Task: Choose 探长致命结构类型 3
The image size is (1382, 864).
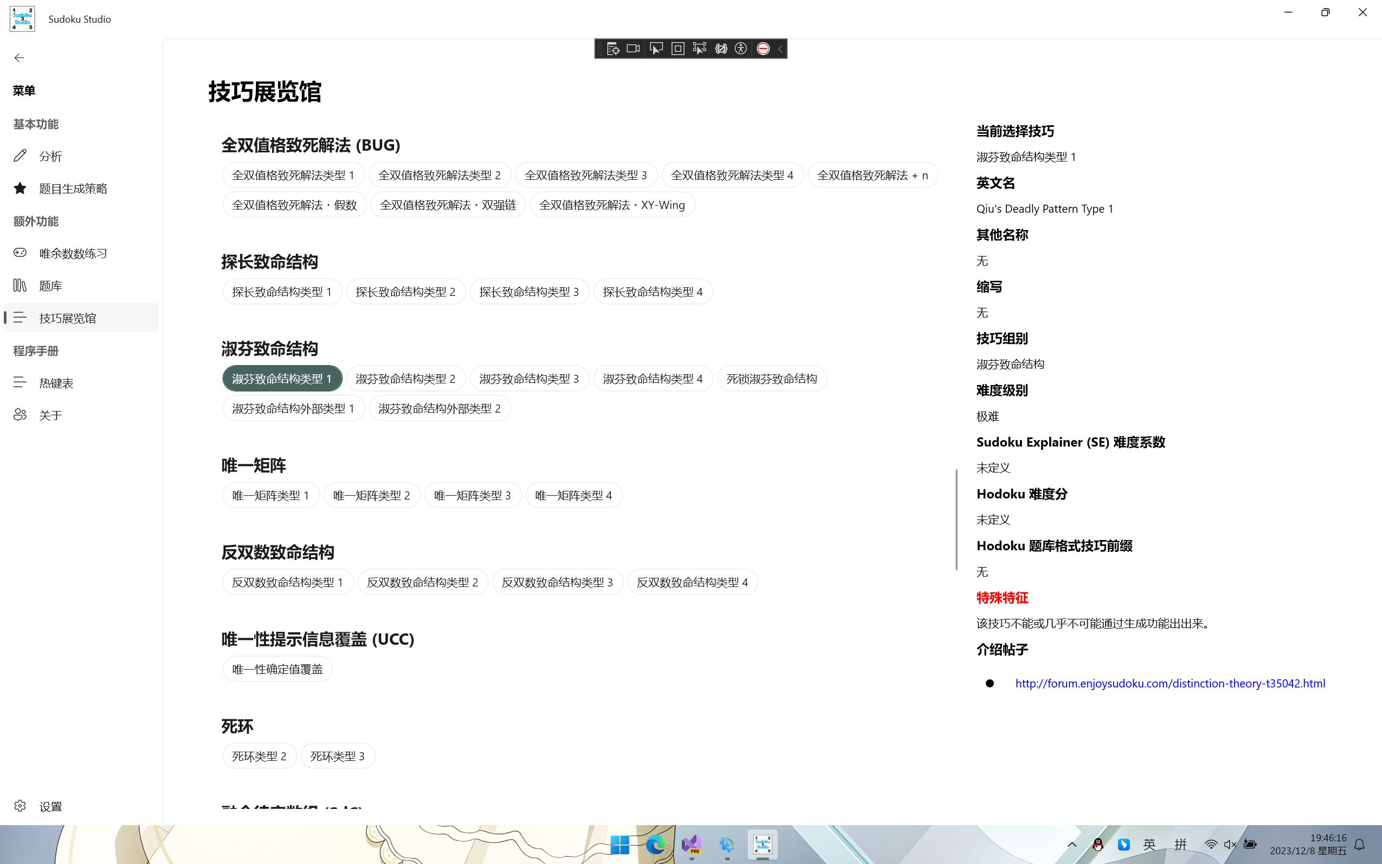Action: coord(530,292)
